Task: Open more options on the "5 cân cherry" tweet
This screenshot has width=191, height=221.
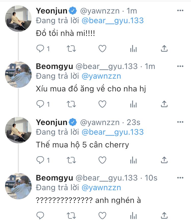Action: click(x=180, y=122)
